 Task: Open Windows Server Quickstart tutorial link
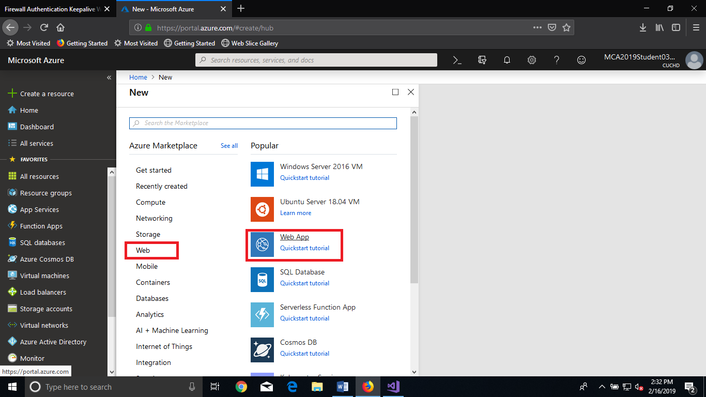(304, 178)
